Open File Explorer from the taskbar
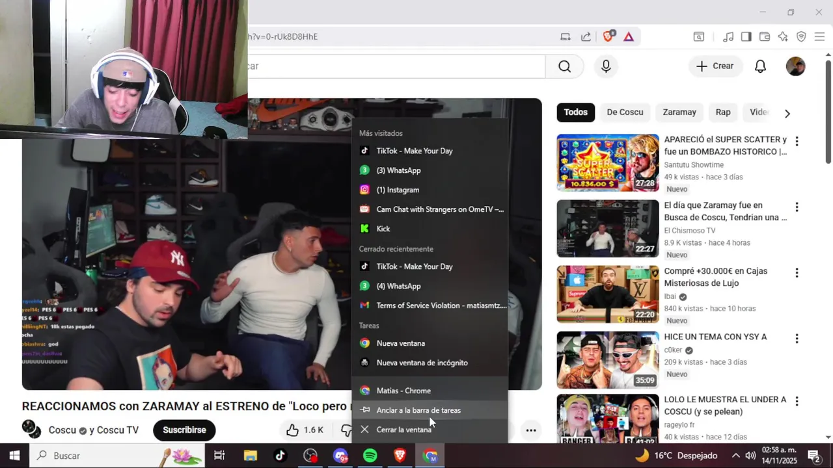Screen dimensions: 833x468 coord(250,456)
